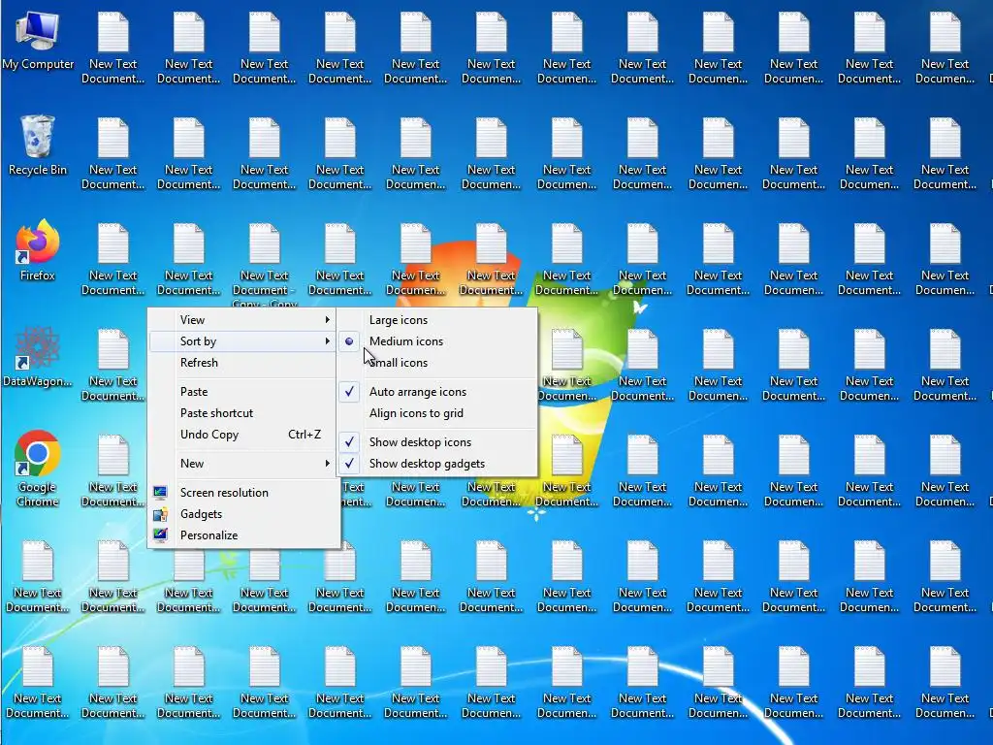Select the New Text Document - Copy - Copy file
This screenshot has width=993, height=745.
click(x=264, y=265)
